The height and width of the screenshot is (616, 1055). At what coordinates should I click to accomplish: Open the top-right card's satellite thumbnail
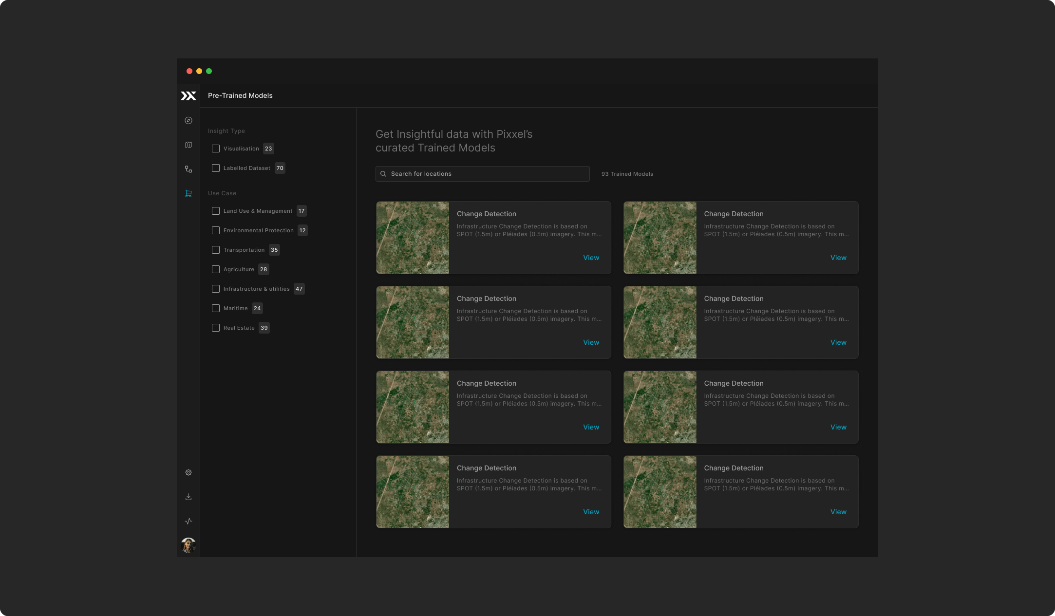pyautogui.click(x=659, y=238)
